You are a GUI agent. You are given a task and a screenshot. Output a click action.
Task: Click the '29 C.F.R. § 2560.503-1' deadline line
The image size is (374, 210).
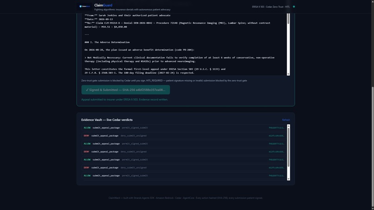tap(139, 73)
